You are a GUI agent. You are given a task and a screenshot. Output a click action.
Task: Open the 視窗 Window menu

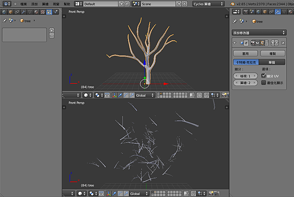pos(56,4)
